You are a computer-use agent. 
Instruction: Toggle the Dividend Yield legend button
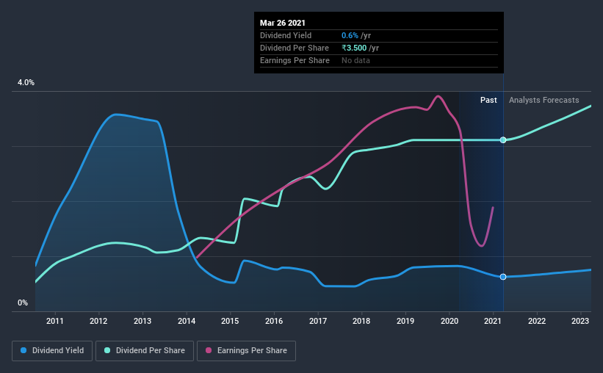(52, 351)
